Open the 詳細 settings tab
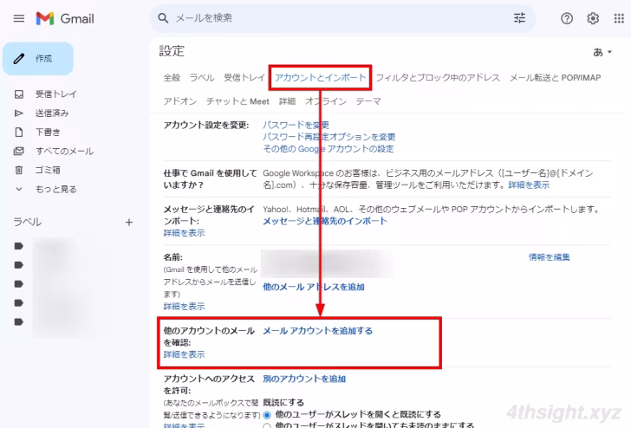 pos(288,101)
